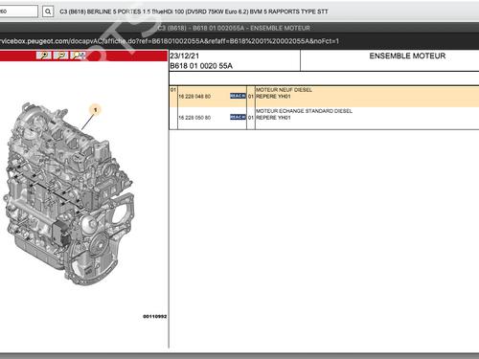Click the servicebox.peugeot.com URL bar
This screenshot has height=359, width=479.
point(170,41)
